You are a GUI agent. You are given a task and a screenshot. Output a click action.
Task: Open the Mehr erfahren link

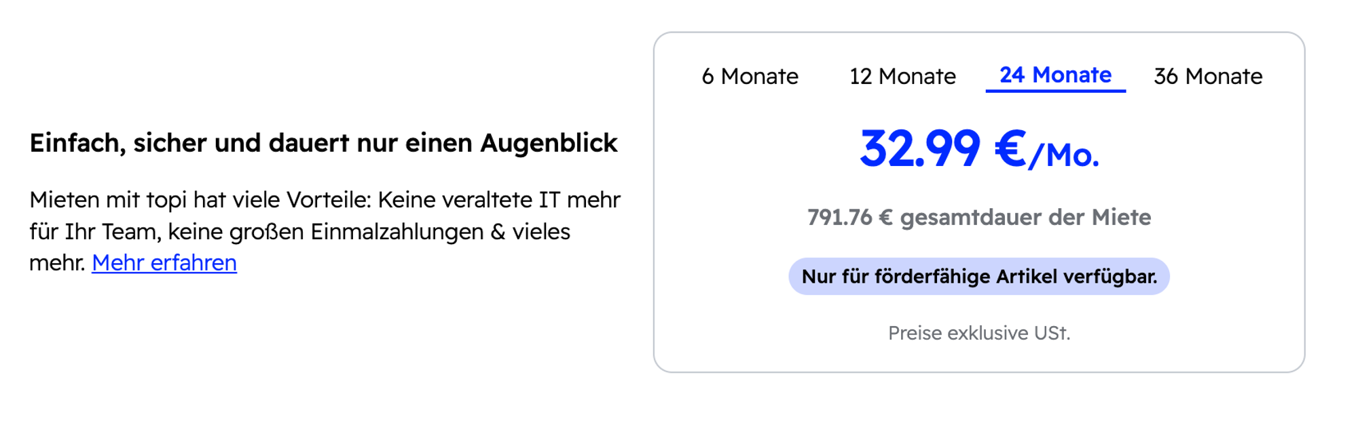tap(164, 263)
